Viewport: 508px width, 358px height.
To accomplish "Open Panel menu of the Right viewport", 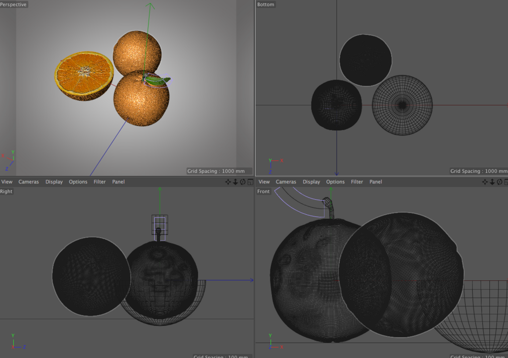I will (x=119, y=182).
